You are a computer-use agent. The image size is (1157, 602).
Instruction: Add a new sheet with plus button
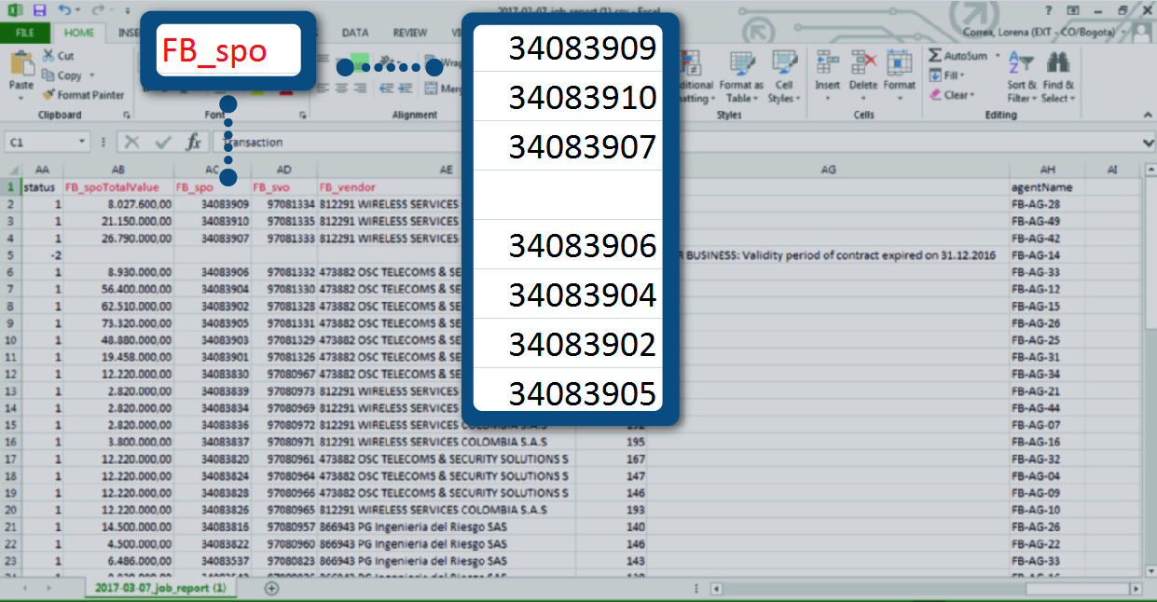(271, 589)
